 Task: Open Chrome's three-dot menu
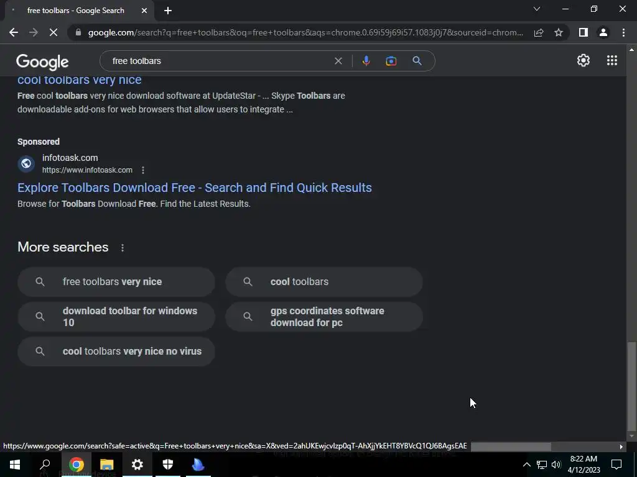coord(623,32)
